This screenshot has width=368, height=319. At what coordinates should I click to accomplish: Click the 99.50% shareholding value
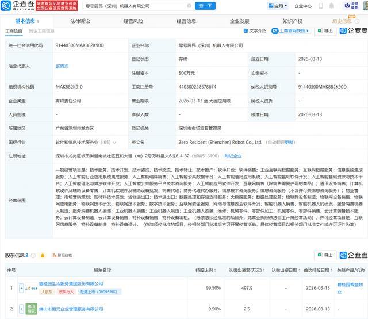(213, 288)
